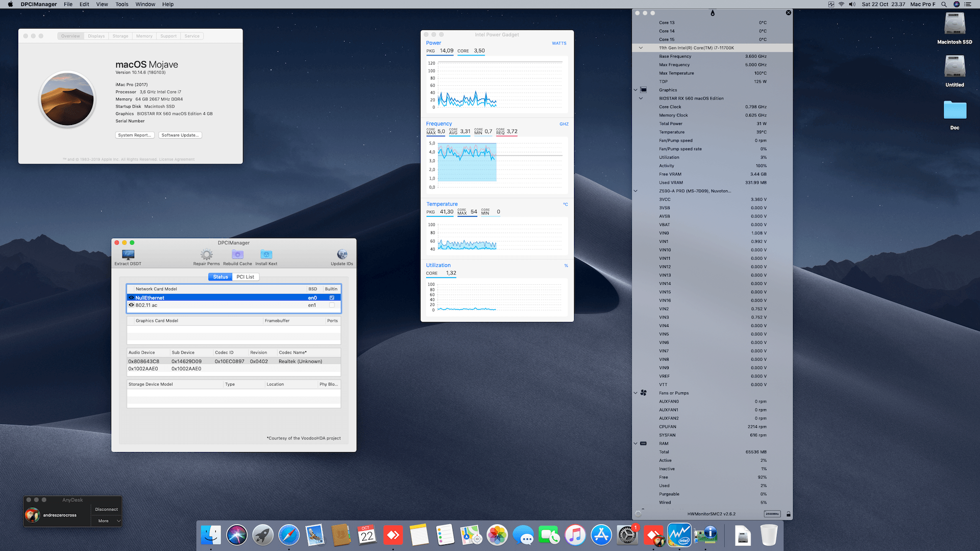
Task: Open Calendar icon showing 22 in Dock
Action: coord(366,535)
